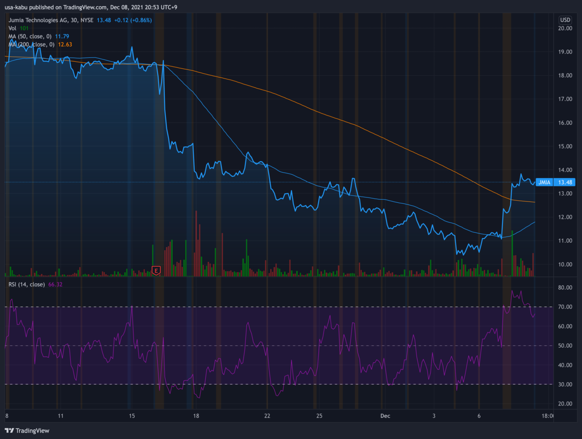Click the RSI value 66.32
Image resolution: width=582 pixels, height=439 pixels.
[x=55, y=284]
